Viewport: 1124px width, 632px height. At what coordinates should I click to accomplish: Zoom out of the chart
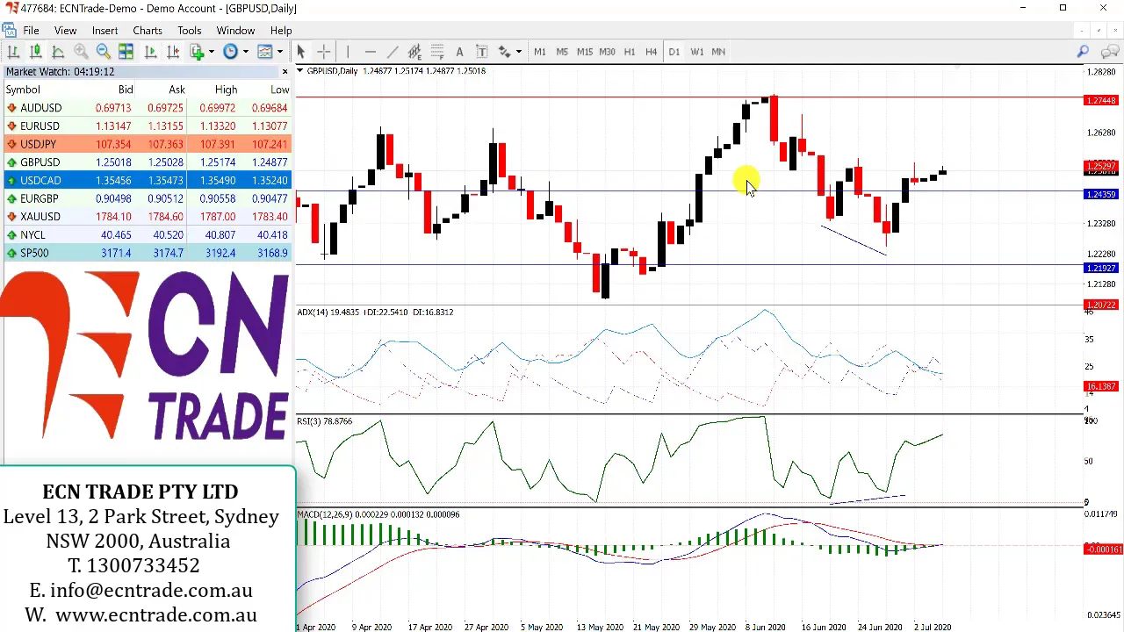[103, 52]
